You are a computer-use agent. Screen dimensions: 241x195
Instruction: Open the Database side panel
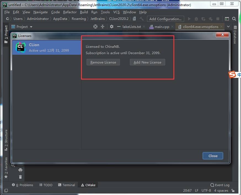(x=235, y=35)
